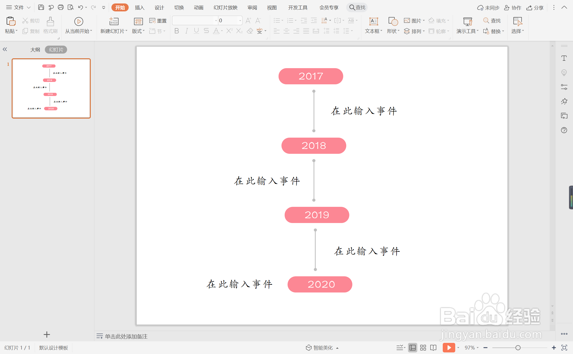Screen dimensions: 573x354
Task: Toggle bold text formatting
Action: 177,31
